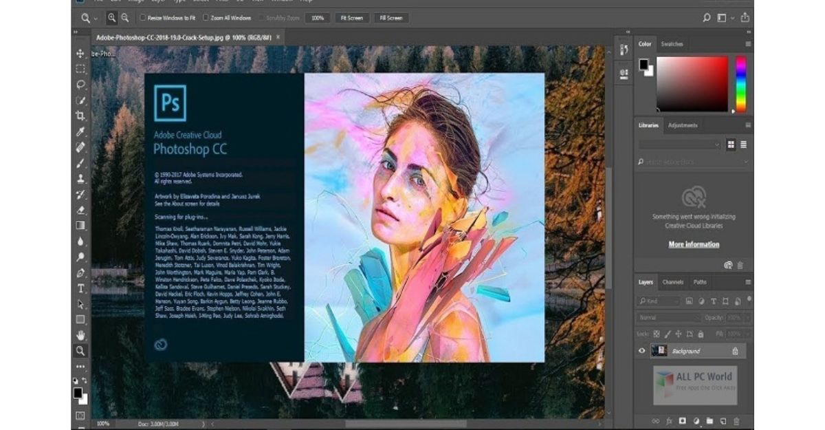
Task: Create a new layer from Layers panel footer
Action: click(x=723, y=420)
